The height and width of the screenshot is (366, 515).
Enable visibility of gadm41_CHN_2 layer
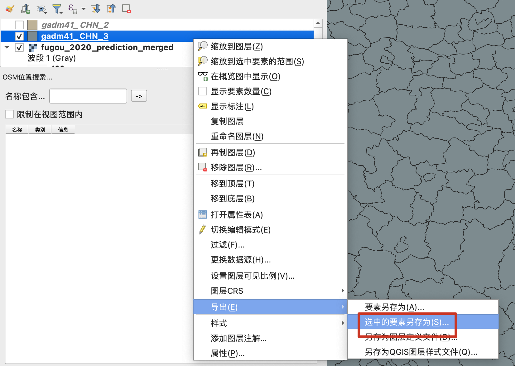[x=19, y=25]
